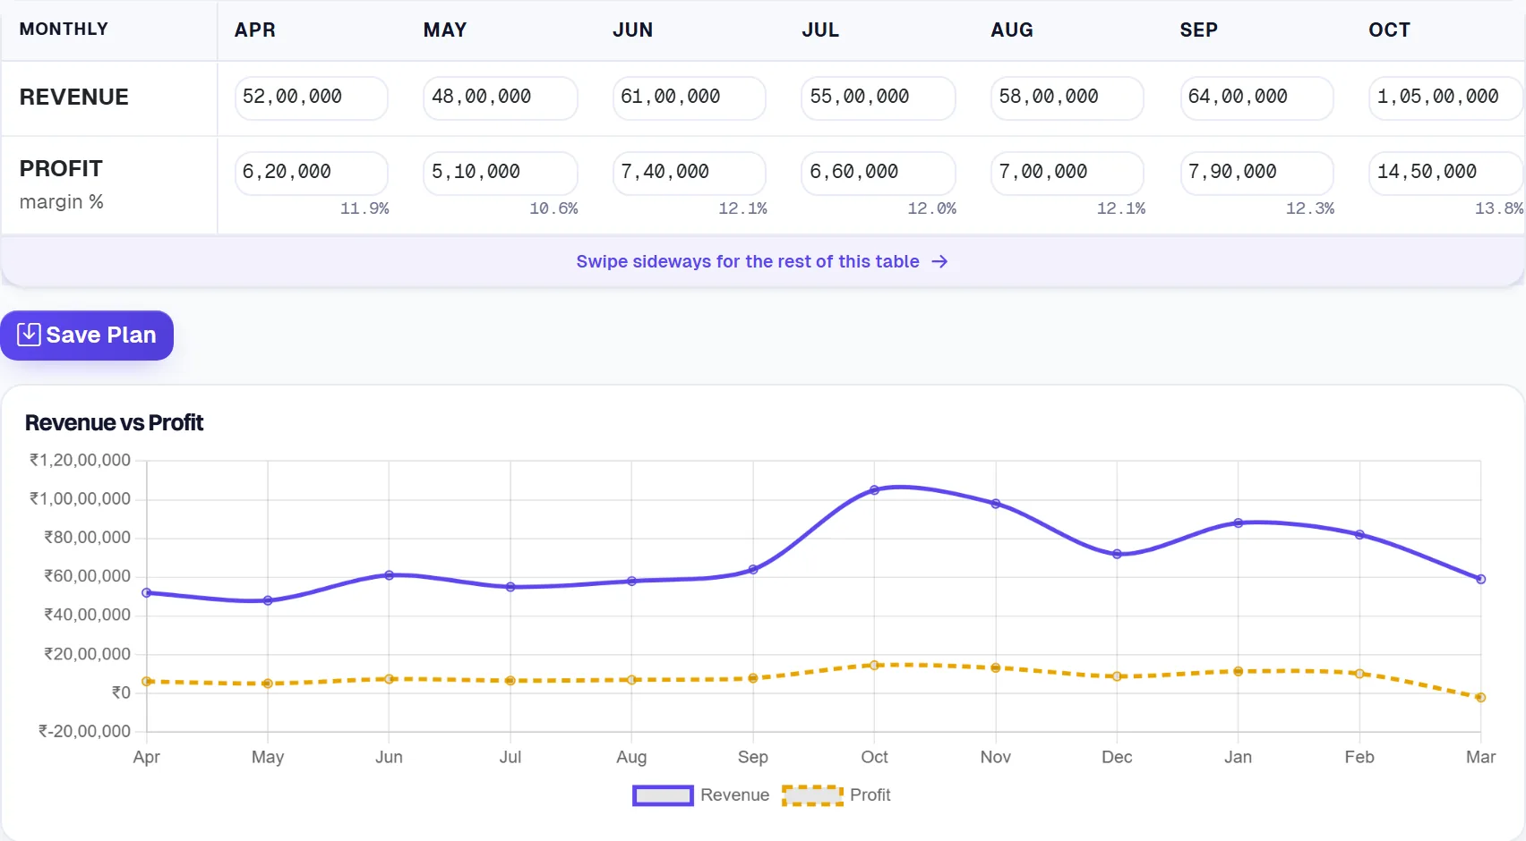
Task: Edit the OCT revenue field 1,05,00,000
Action: pyautogui.click(x=1445, y=98)
